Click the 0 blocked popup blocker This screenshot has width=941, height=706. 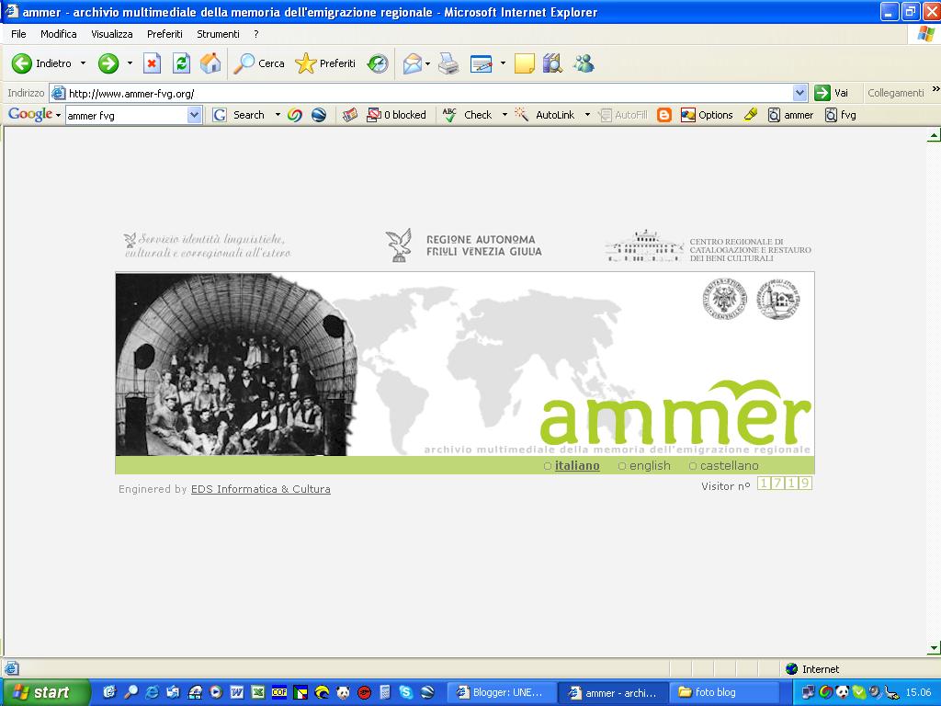(396, 115)
